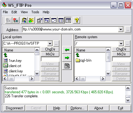Click the 1run.key file icon
The height and width of the screenshot is (113, 133).
[6, 61]
